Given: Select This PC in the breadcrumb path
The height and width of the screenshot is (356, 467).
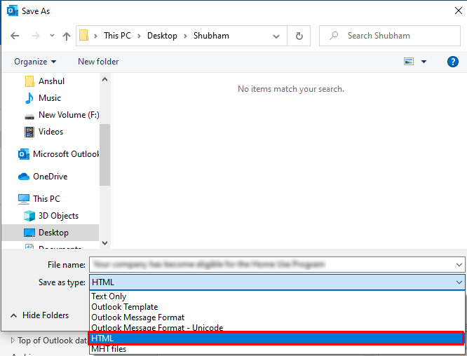Looking at the screenshot, I should pos(117,36).
